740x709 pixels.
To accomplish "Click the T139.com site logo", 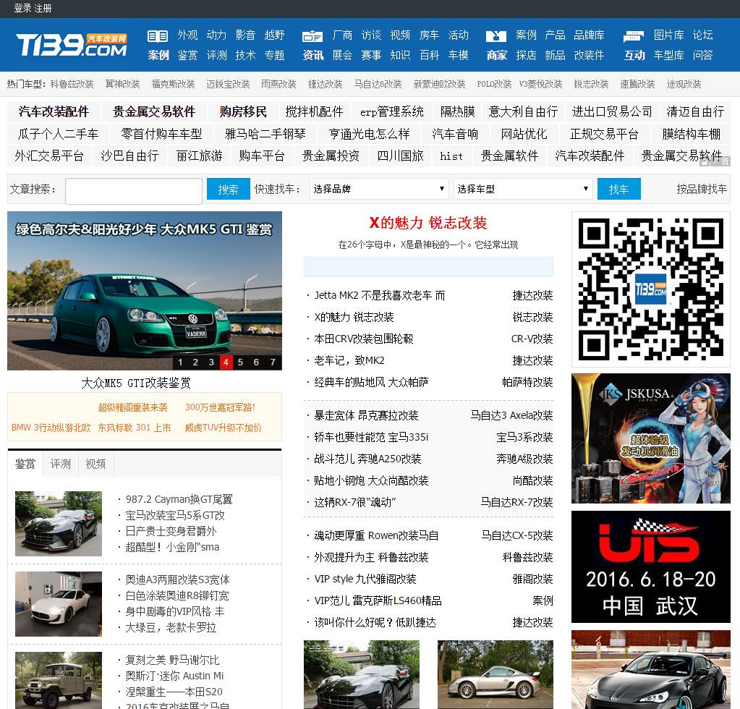I will [x=72, y=44].
